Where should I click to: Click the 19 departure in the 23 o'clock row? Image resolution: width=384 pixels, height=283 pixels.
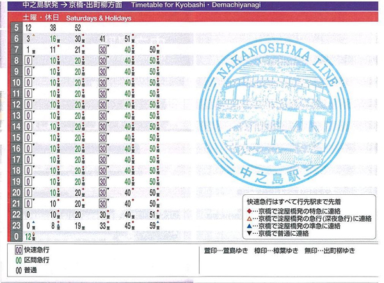coord(78,226)
